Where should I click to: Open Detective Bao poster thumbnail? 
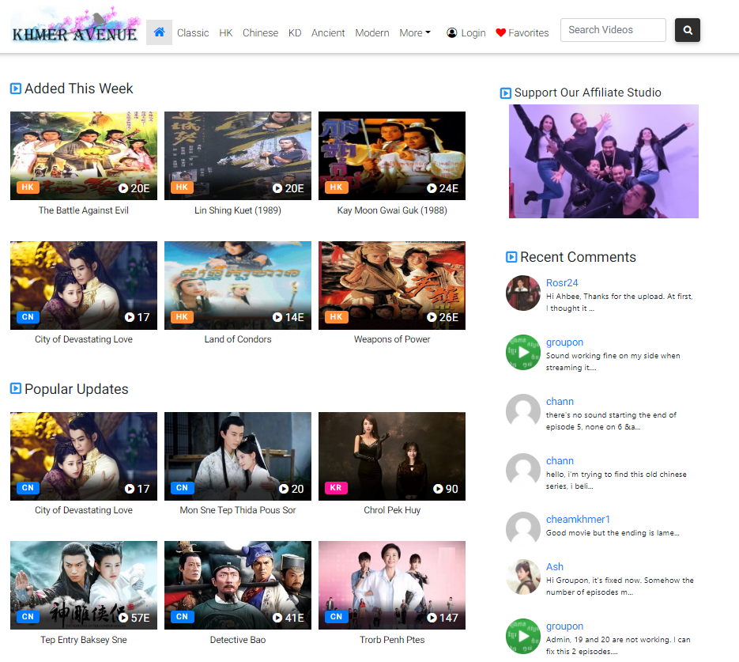pyautogui.click(x=238, y=585)
